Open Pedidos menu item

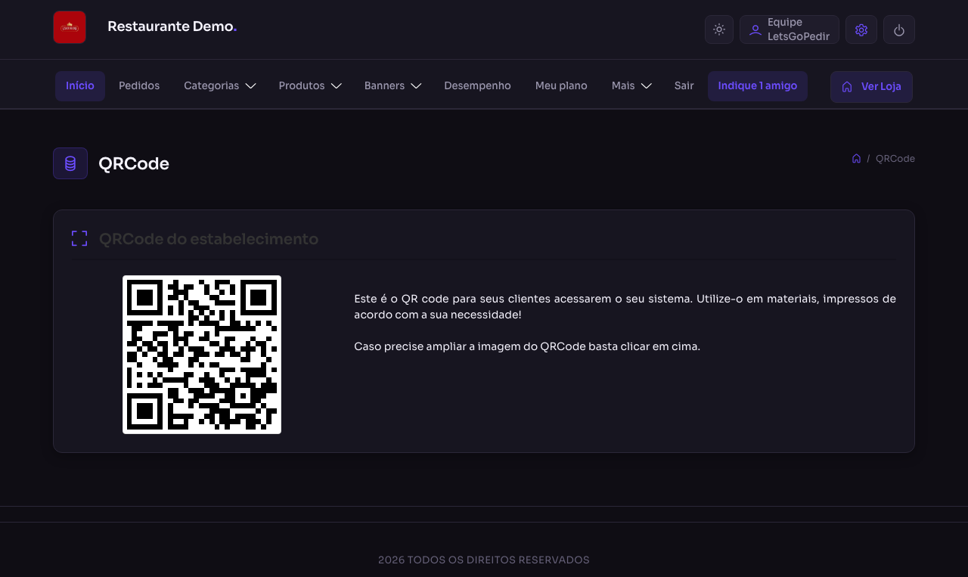tap(139, 86)
